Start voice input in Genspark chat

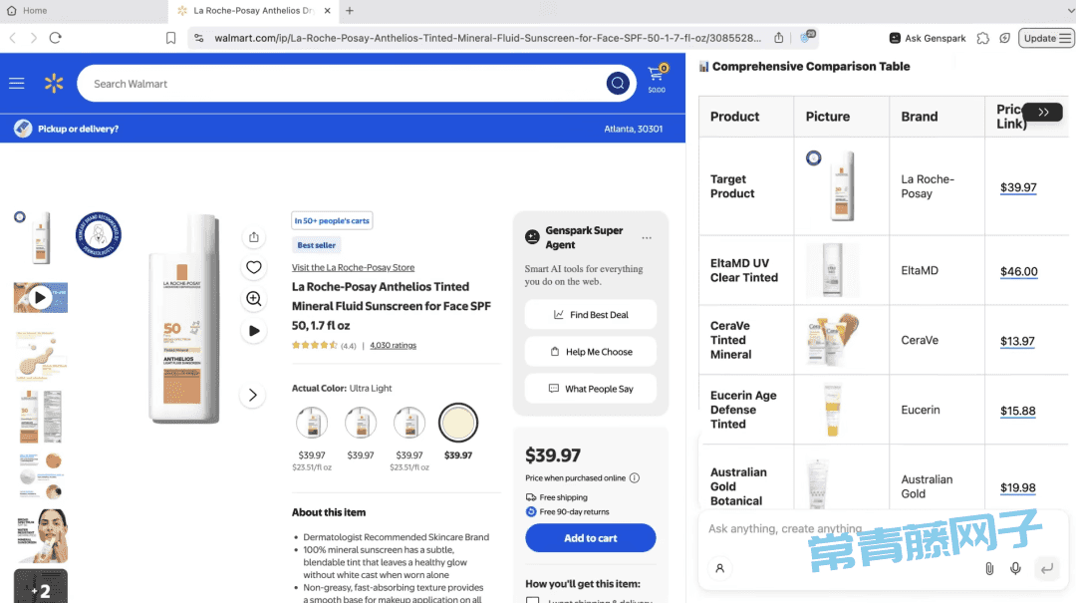(x=1015, y=569)
